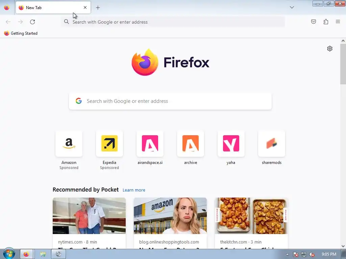Open the Action Center flag icon
346x259 pixels.
296,254
